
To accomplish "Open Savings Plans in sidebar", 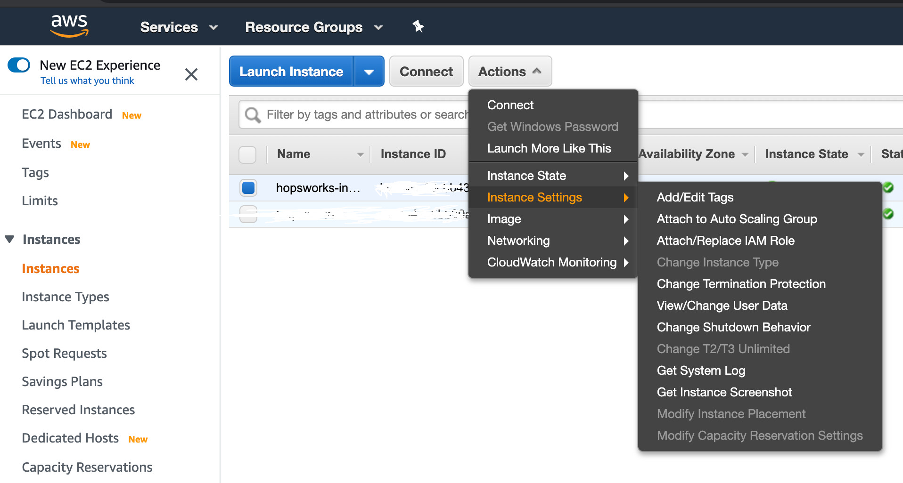I will (x=62, y=382).
